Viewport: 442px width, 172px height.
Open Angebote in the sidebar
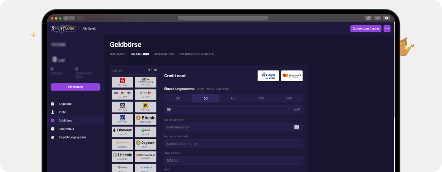65,104
